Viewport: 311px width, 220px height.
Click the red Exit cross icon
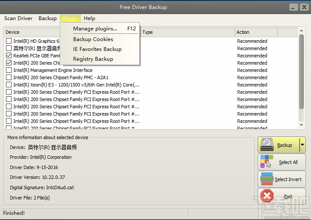[267, 196]
